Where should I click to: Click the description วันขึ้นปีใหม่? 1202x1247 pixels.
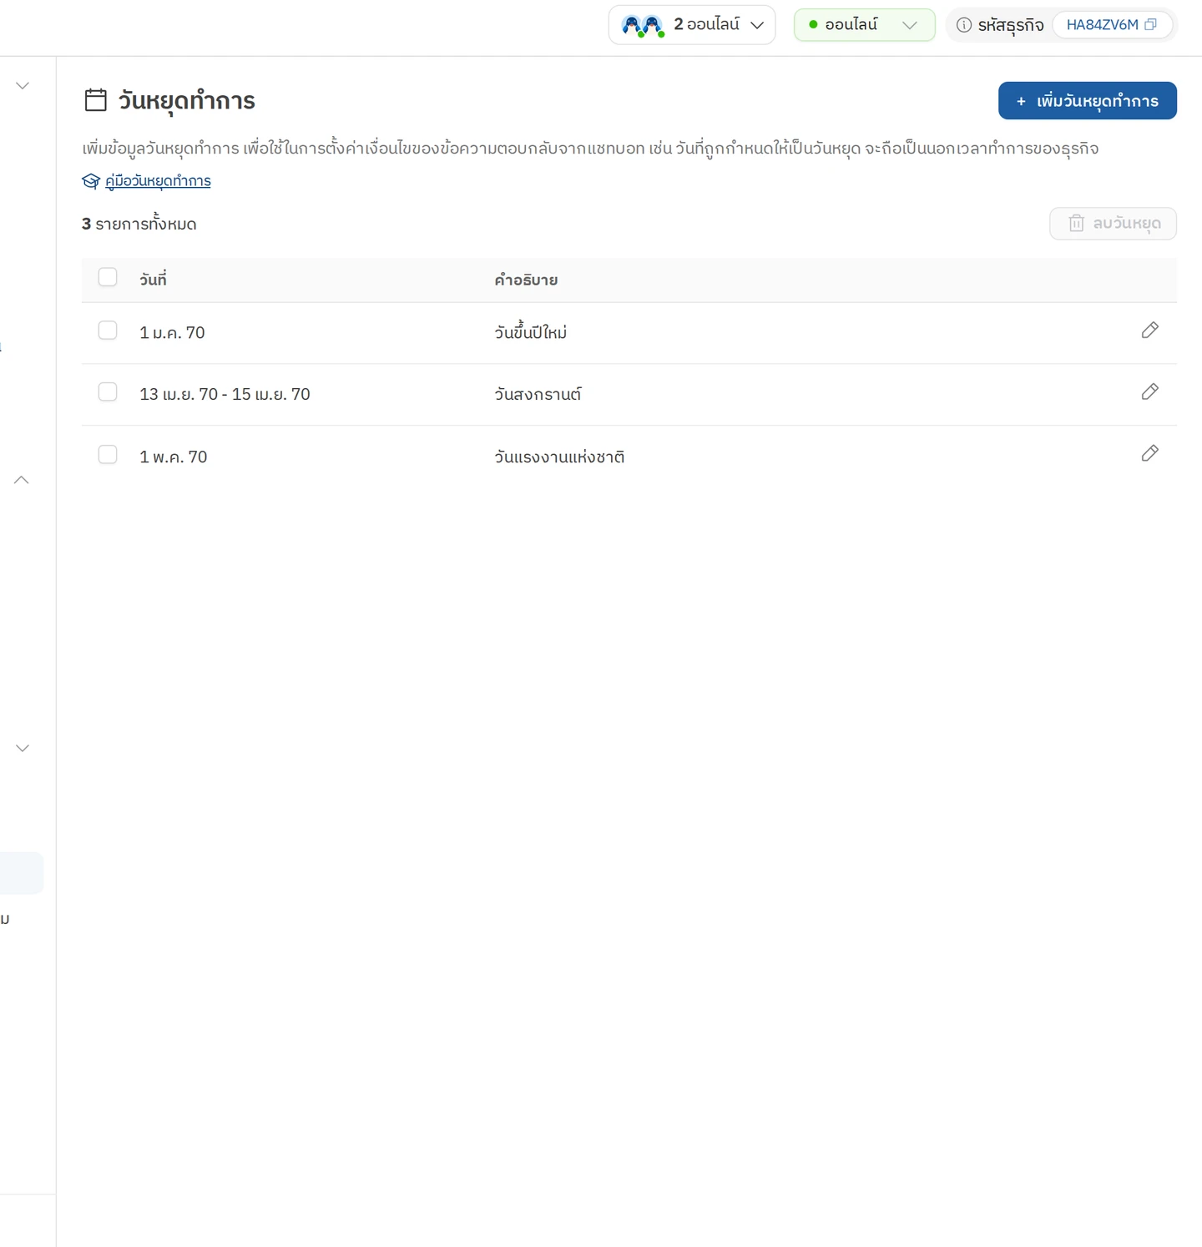531,332
